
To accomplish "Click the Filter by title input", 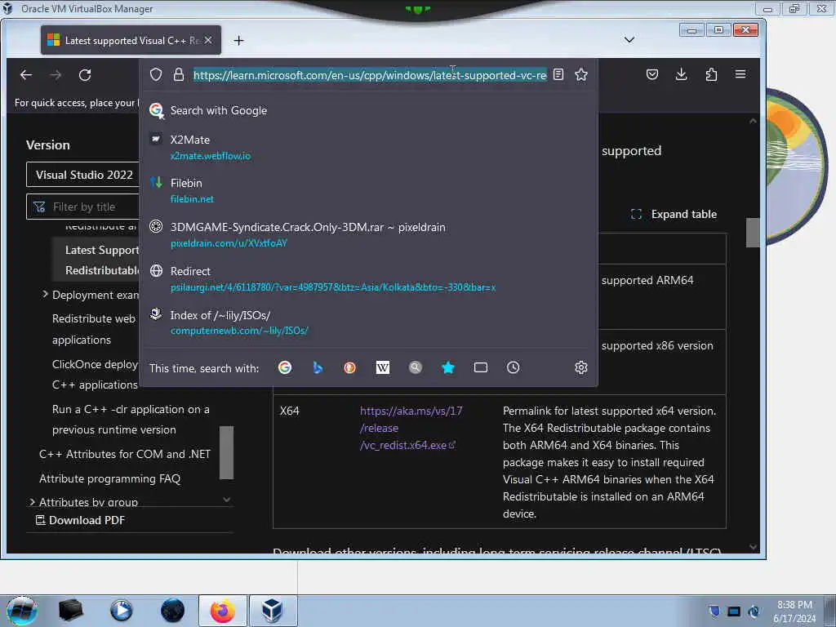I will [x=82, y=207].
